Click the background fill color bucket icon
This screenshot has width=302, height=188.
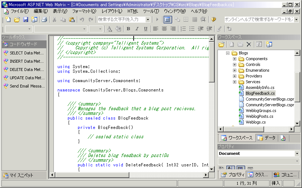tap(118, 29)
